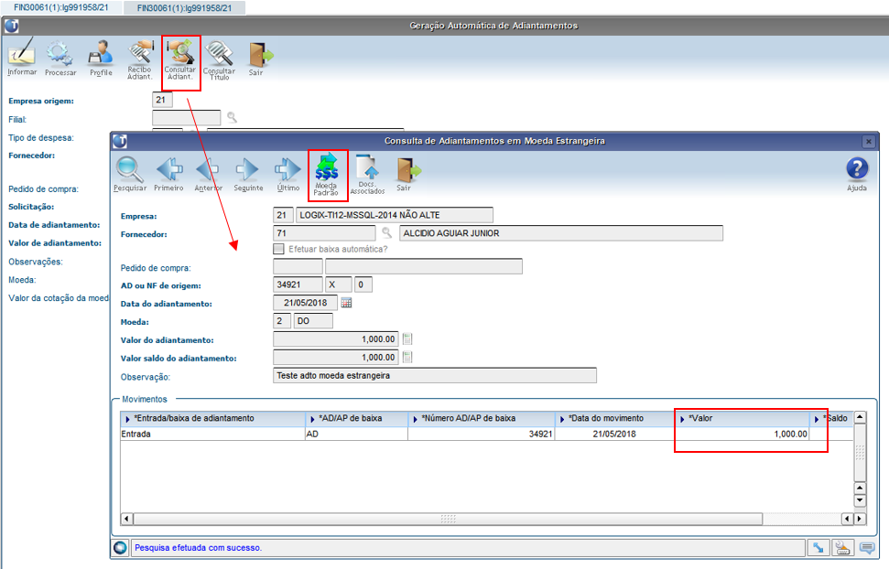Select 34921 cell in Movimentos grid
Image resolution: width=889 pixels, height=569 pixels.
pyautogui.click(x=482, y=435)
